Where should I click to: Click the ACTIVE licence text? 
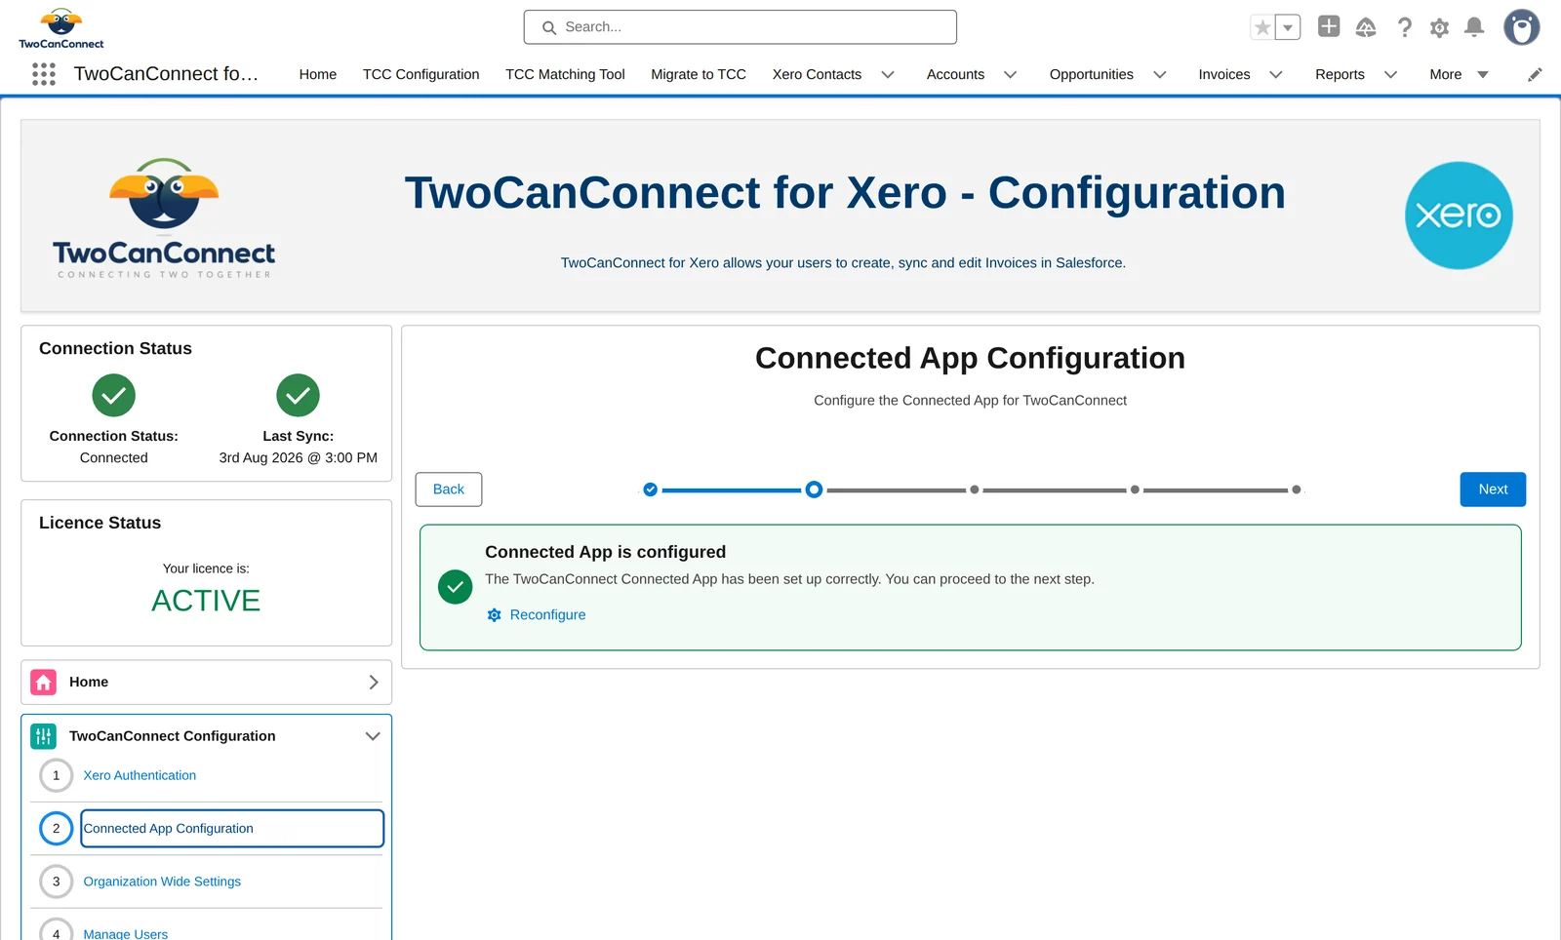click(206, 601)
